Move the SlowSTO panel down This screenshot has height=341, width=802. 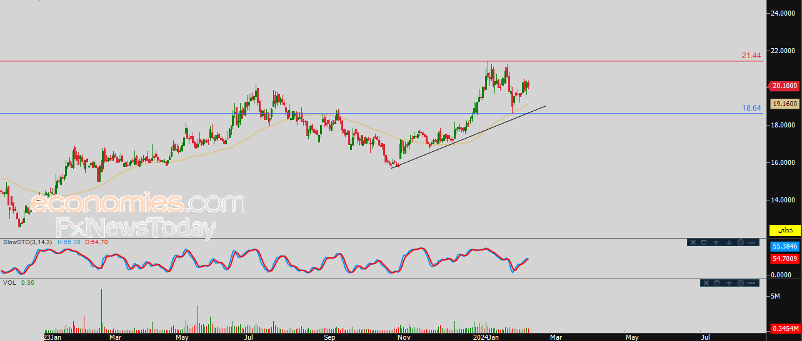pyautogui.click(x=729, y=242)
